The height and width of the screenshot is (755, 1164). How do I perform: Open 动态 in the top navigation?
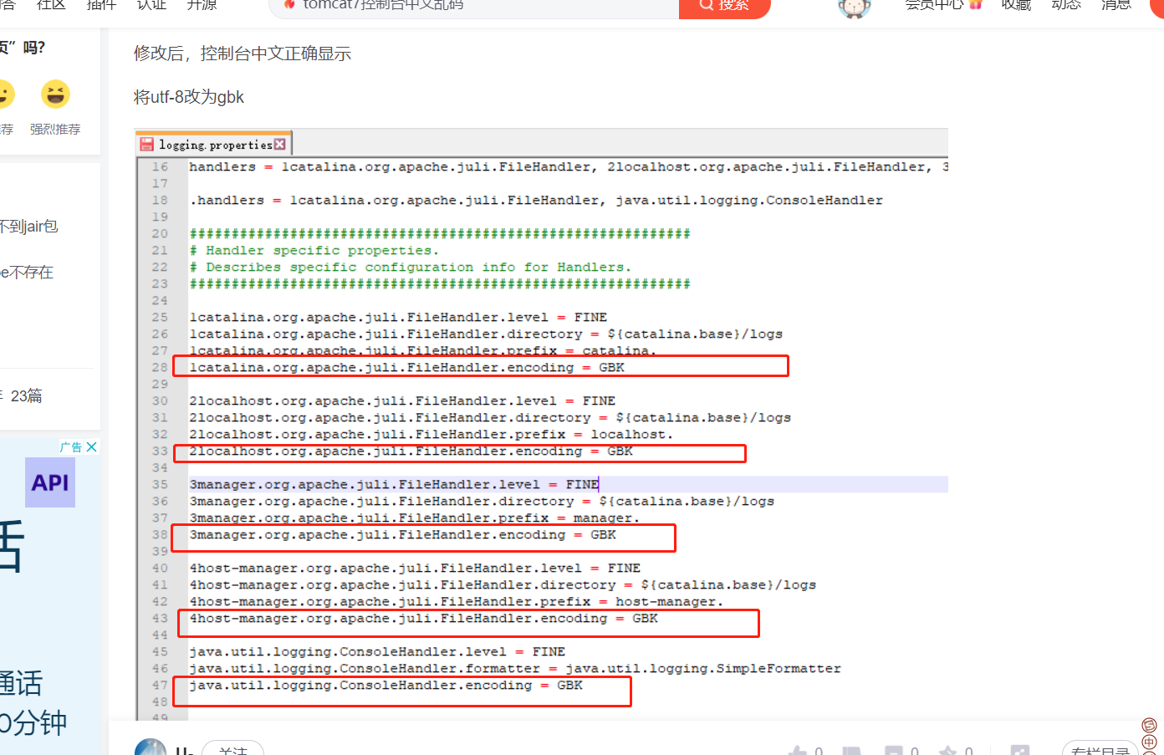coord(1066,5)
